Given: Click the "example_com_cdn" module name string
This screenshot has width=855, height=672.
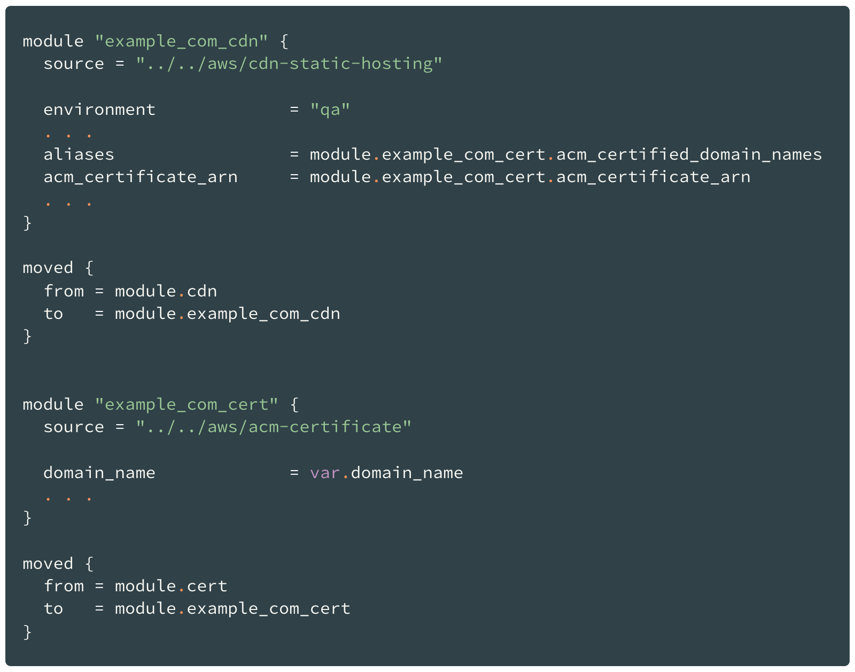Looking at the screenshot, I should click(182, 42).
